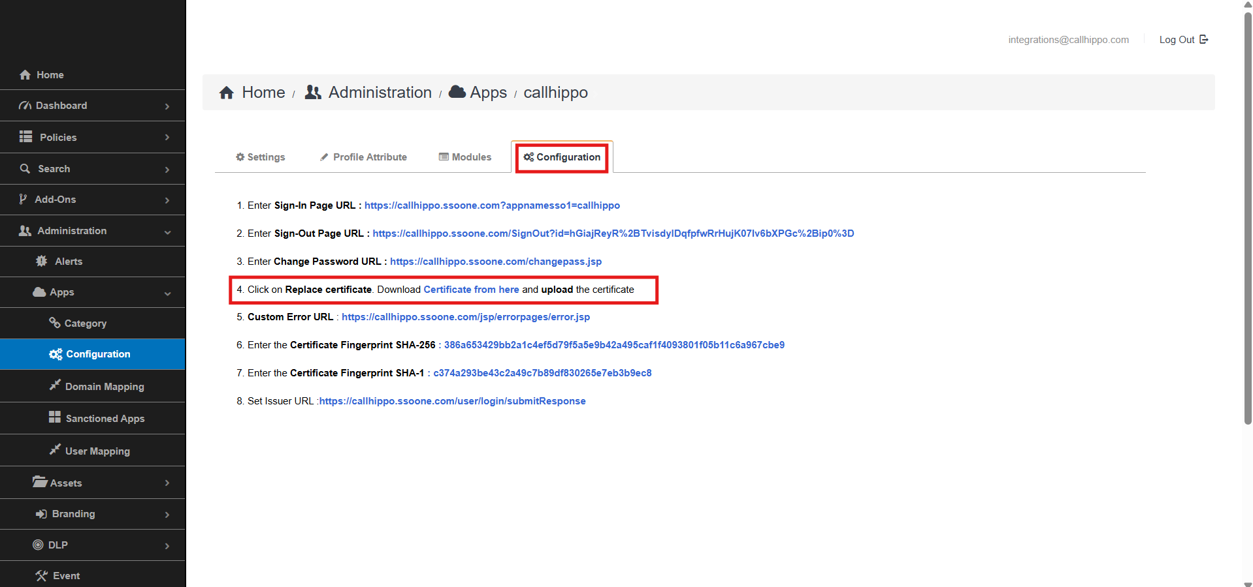The height and width of the screenshot is (587, 1253).
Task: Open the Custom Error URL link
Action: 466,317
